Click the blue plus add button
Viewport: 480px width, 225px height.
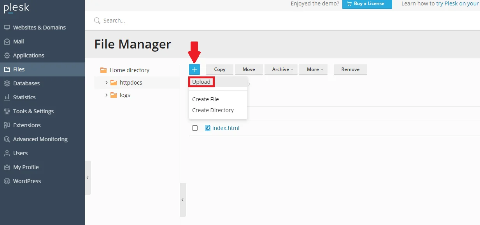[x=194, y=69]
